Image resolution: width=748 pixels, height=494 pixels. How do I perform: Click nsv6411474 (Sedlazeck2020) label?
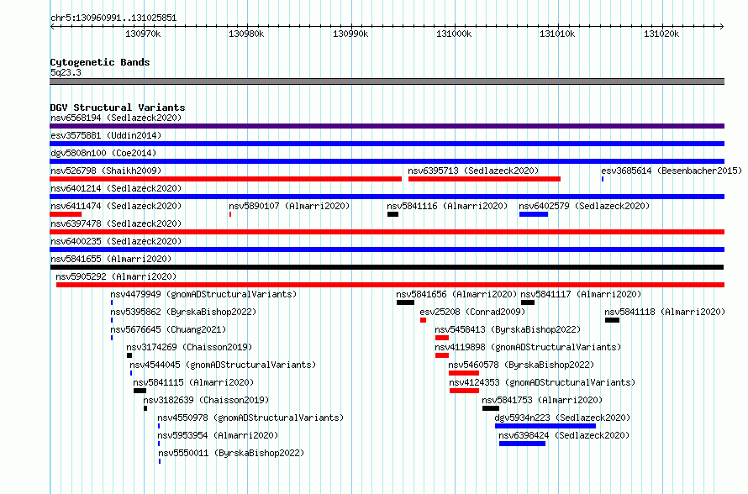pos(116,206)
